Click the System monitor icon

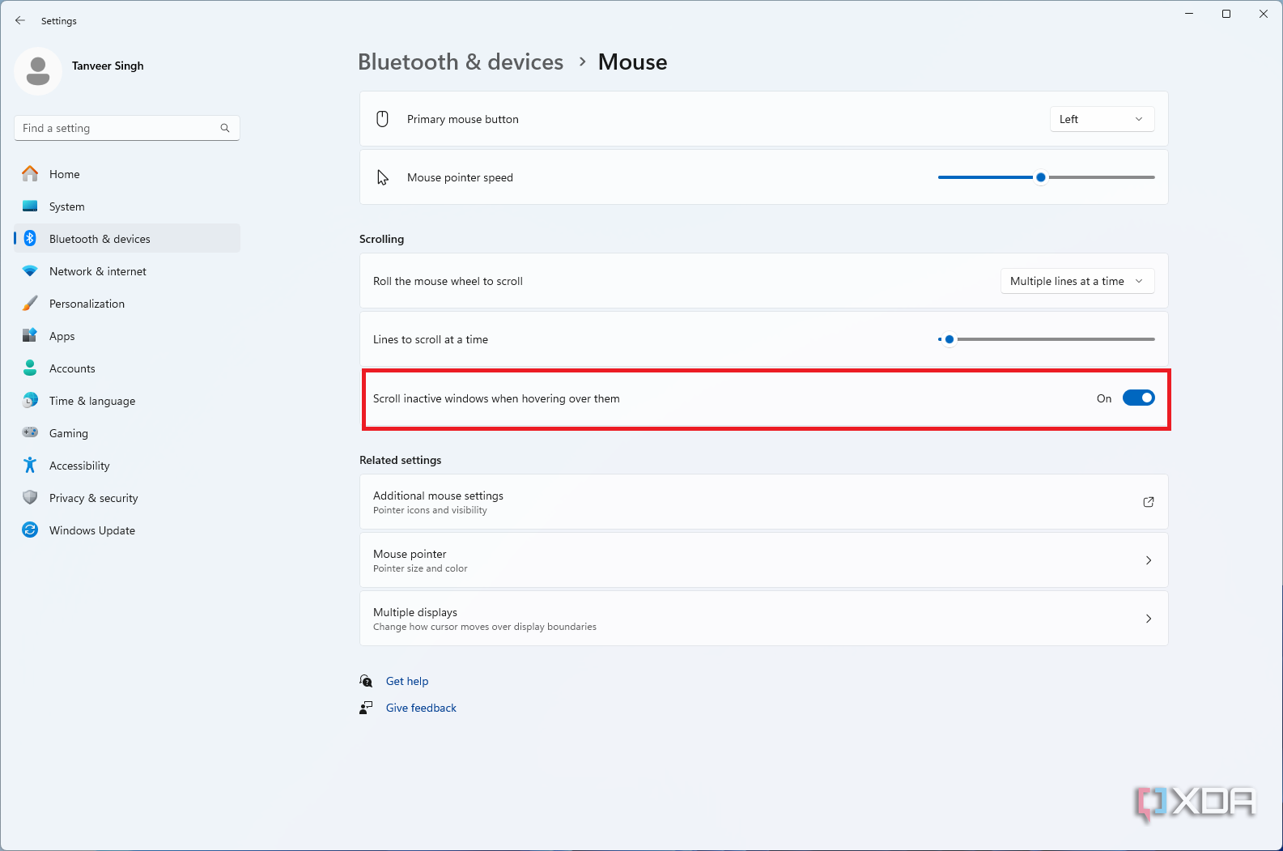click(30, 206)
